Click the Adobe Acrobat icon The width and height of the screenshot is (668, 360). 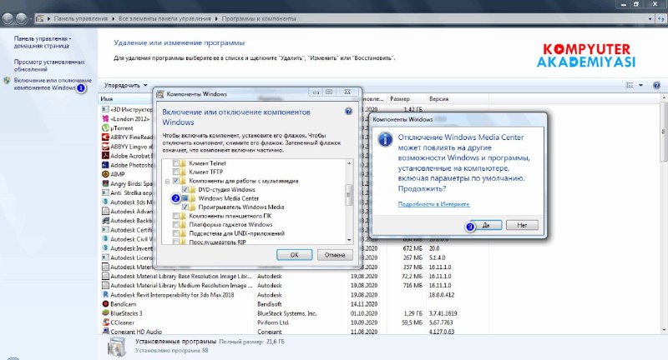click(106, 156)
